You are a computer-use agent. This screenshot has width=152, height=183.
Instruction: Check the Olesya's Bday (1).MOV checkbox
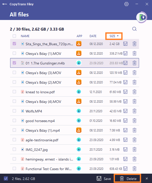pyautogui.click(x=14, y=53)
